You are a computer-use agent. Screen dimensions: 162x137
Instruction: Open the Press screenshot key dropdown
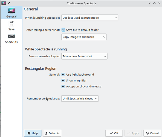point(84,56)
